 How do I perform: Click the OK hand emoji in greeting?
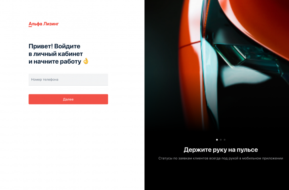pyautogui.click(x=86, y=61)
